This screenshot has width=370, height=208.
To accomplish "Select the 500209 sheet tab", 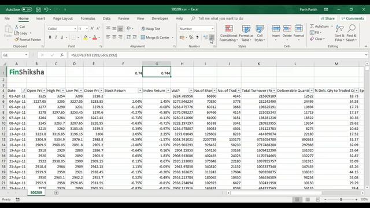I will [36, 192].
